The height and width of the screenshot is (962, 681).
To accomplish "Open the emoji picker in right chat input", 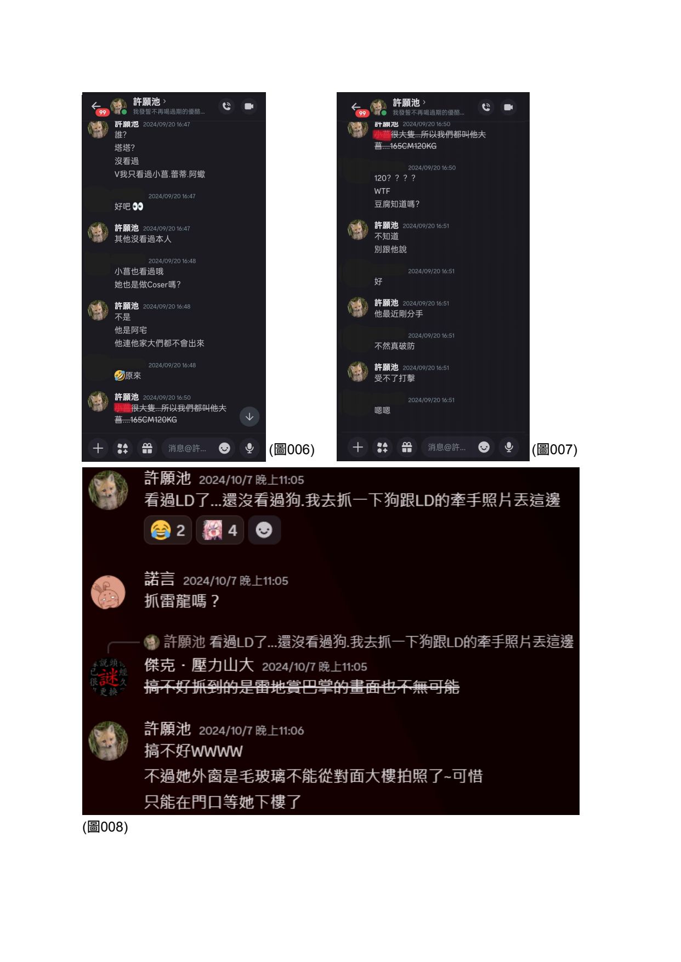I will 484,447.
